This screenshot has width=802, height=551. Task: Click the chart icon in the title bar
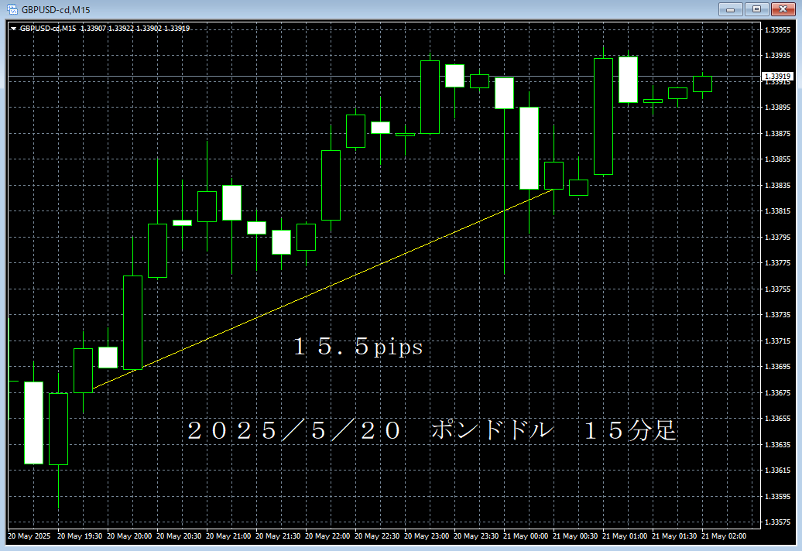[11, 9]
